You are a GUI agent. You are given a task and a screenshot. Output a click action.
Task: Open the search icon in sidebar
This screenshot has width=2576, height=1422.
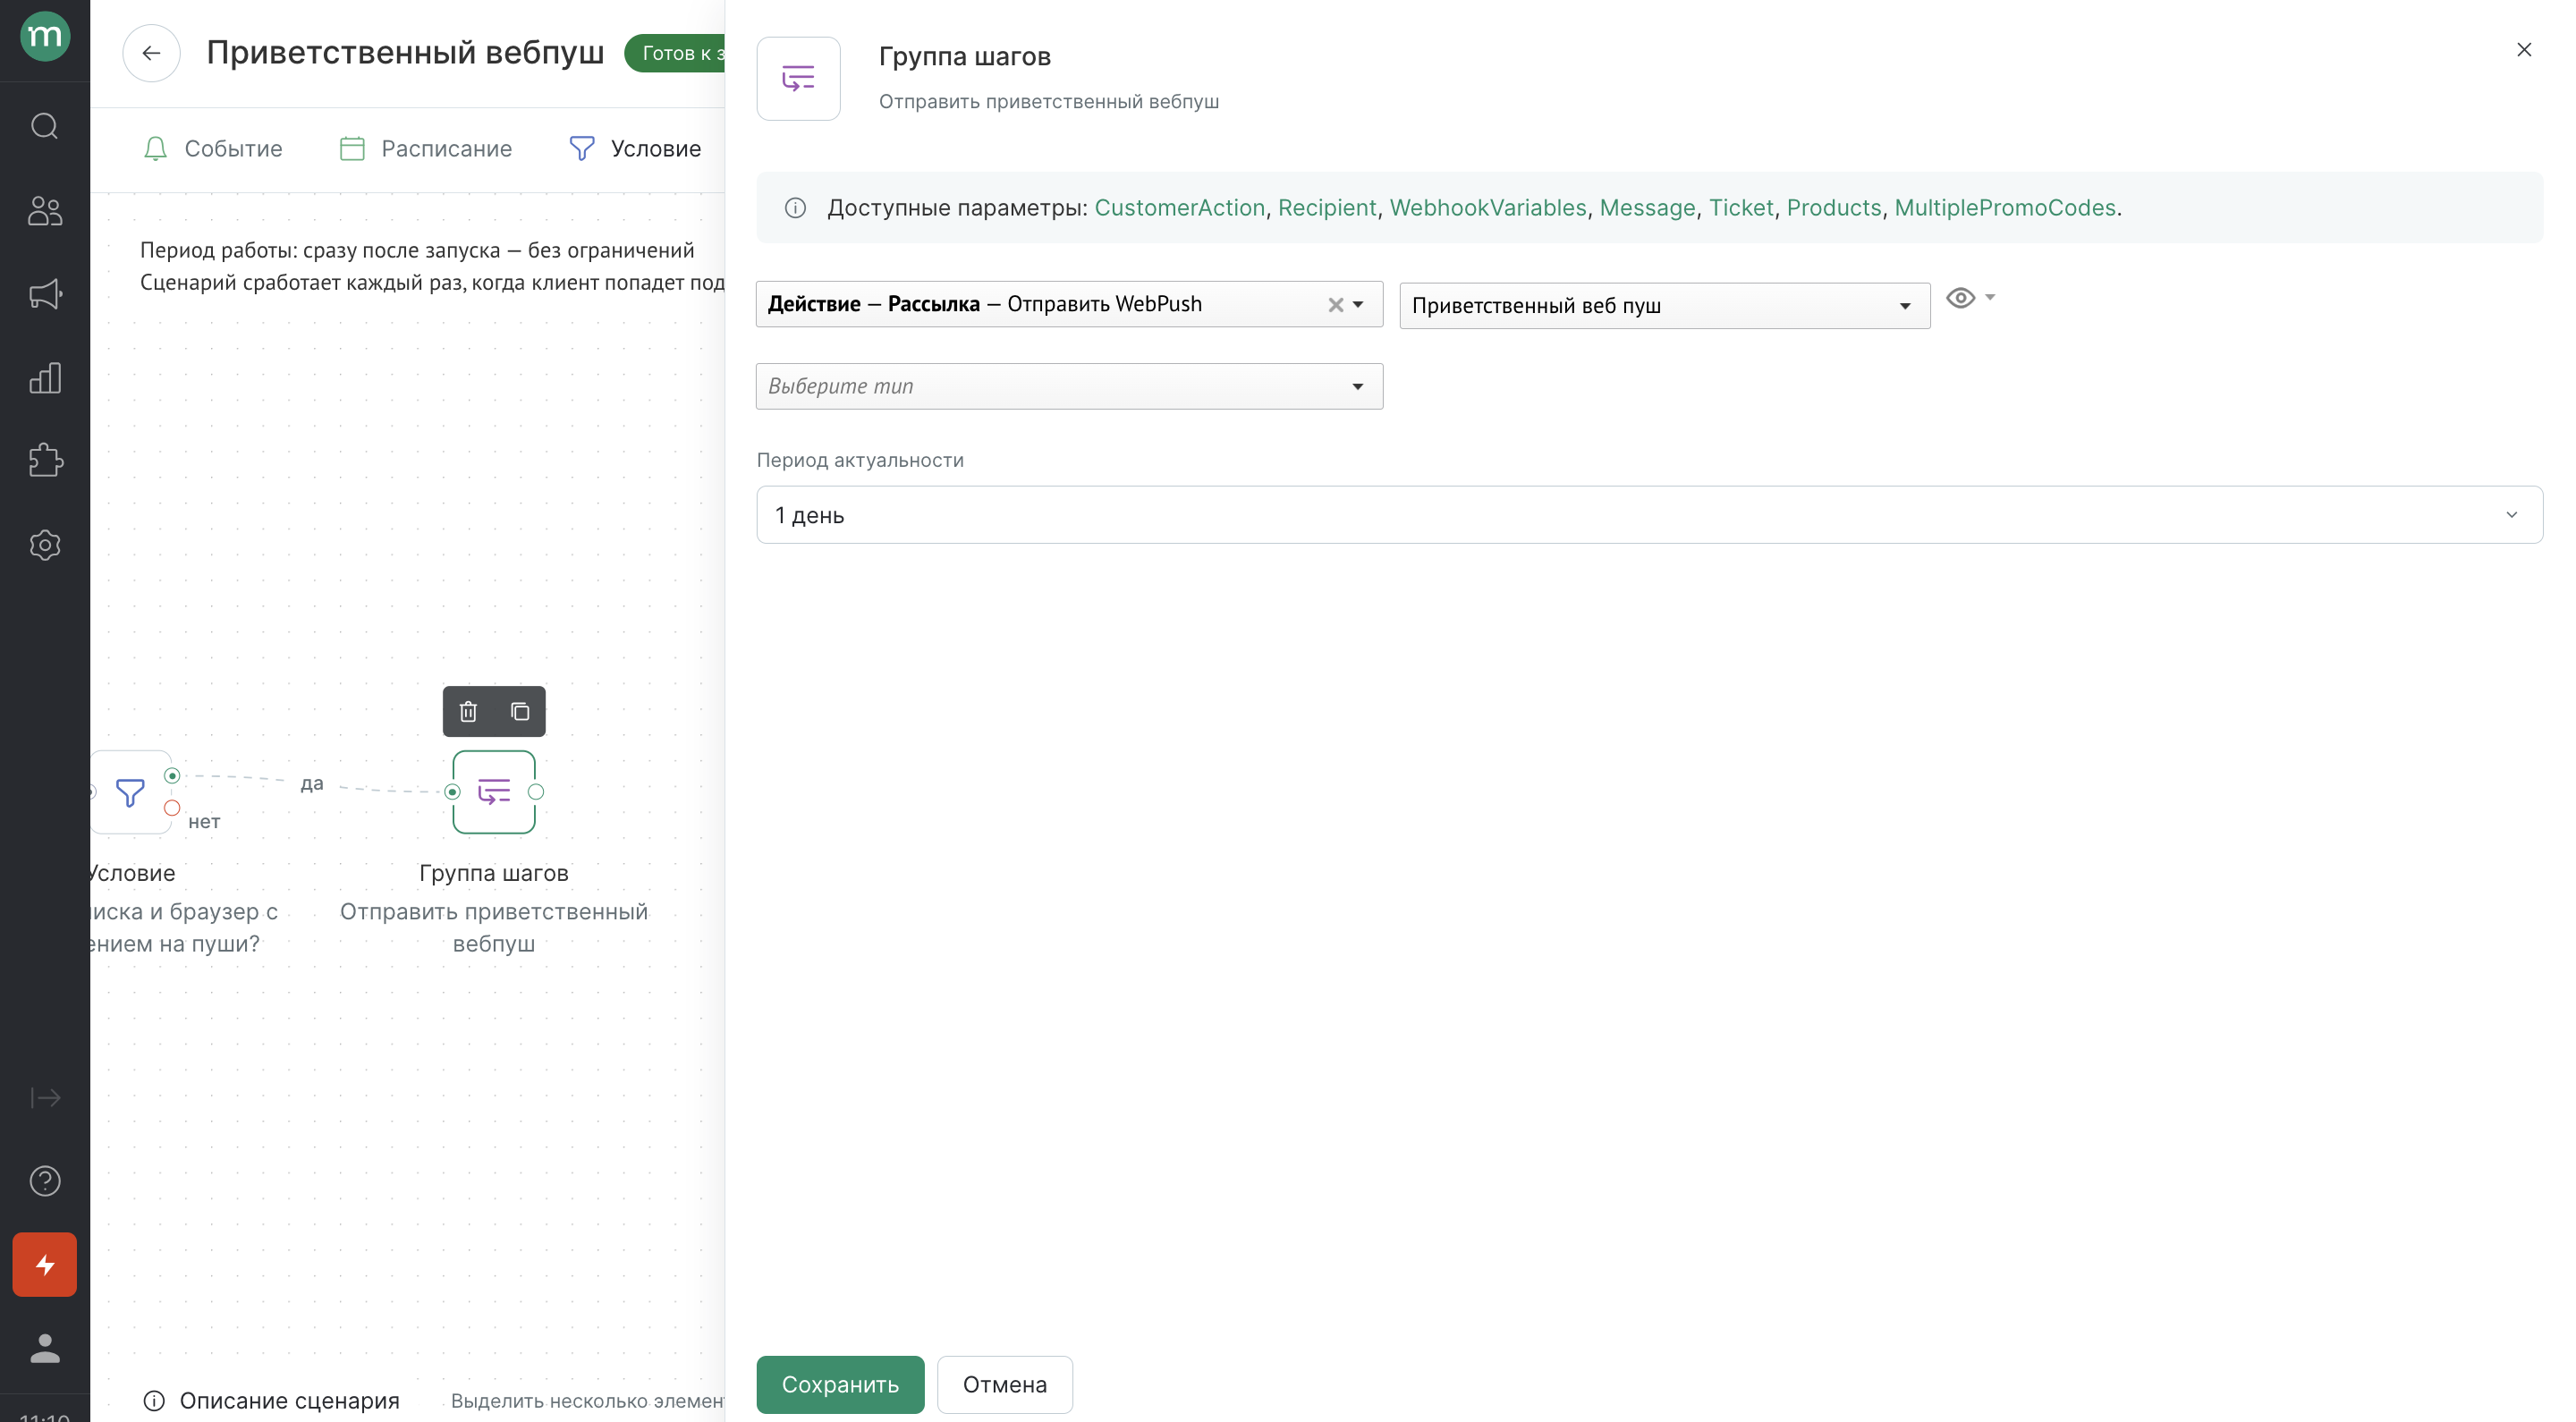(x=45, y=126)
